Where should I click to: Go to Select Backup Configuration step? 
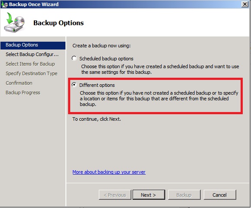click(32, 55)
